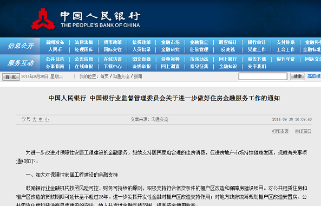321x206 pixels.
Task: Click the 关闭窗口 close window link
Action: pyautogui.click(x=303, y=131)
